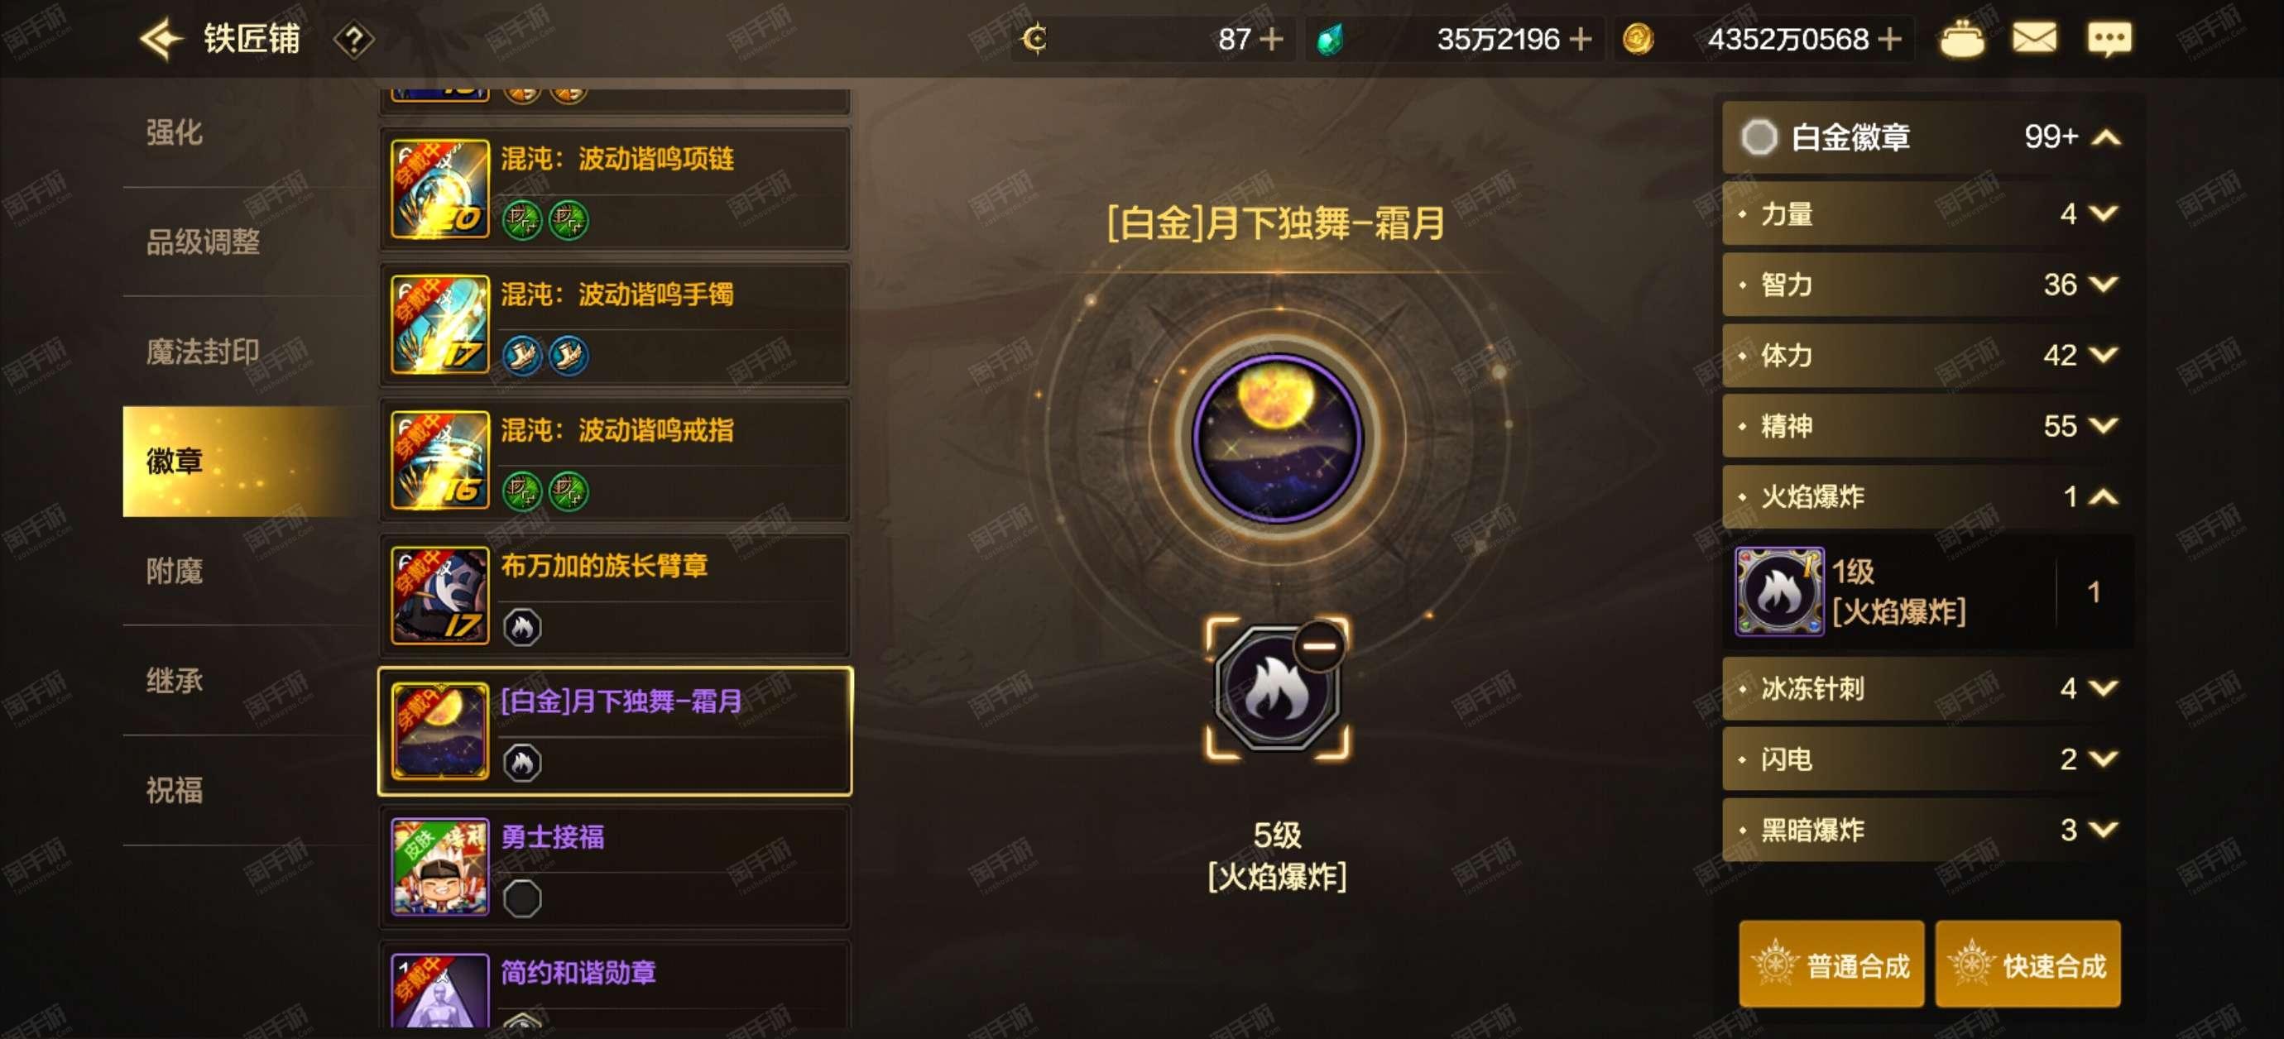Select the 布万加的族长臂章 equipment item
The image size is (2284, 1039).
[614, 596]
